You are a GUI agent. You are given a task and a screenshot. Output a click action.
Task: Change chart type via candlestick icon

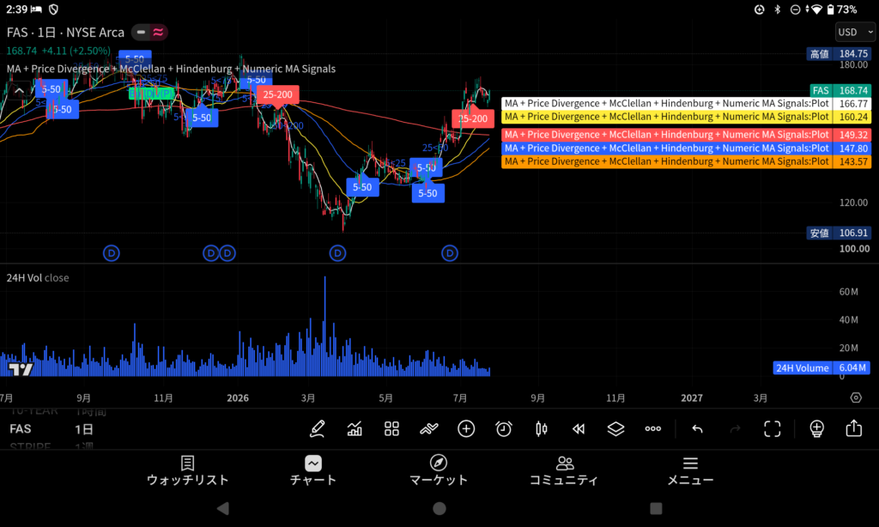point(541,429)
